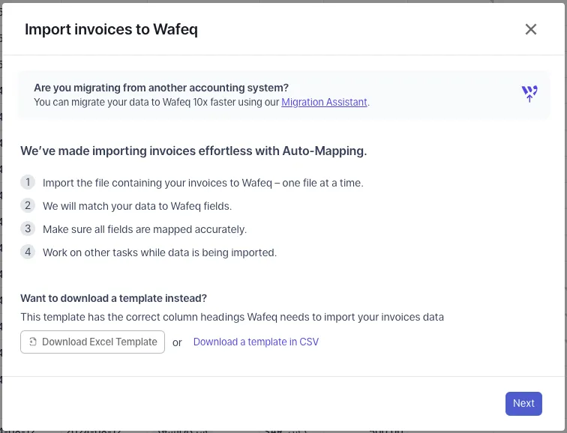Viewport: 567px width, 433px height.
Task: Click the step 2 number badge
Action: point(28,205)
